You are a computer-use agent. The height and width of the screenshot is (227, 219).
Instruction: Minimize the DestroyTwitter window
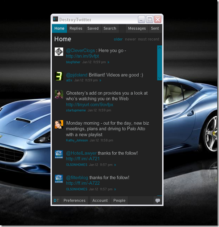(x=141, y=20)
